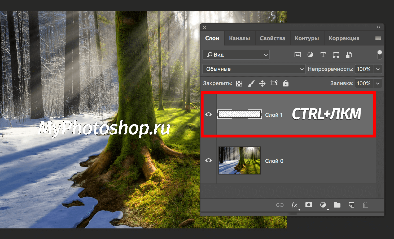Toggle the lock all padlock
The width and height of the screenshot is (394, 239).
[286, 84]
